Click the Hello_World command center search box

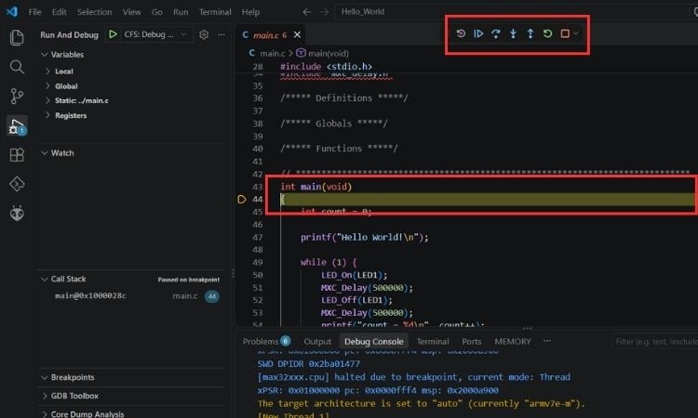514,12
